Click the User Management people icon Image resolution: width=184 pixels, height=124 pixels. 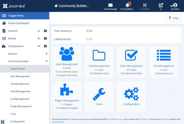[67, 54]
